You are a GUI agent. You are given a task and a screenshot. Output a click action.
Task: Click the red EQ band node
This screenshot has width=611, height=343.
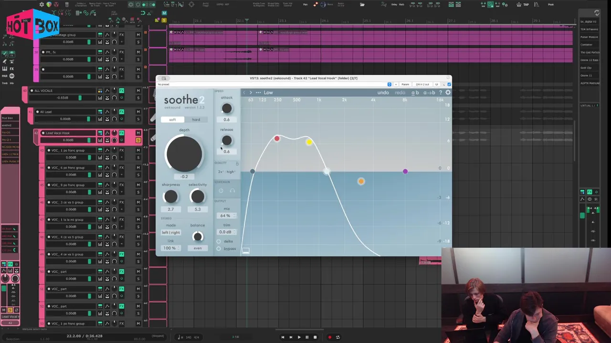(x=277, y=139)
